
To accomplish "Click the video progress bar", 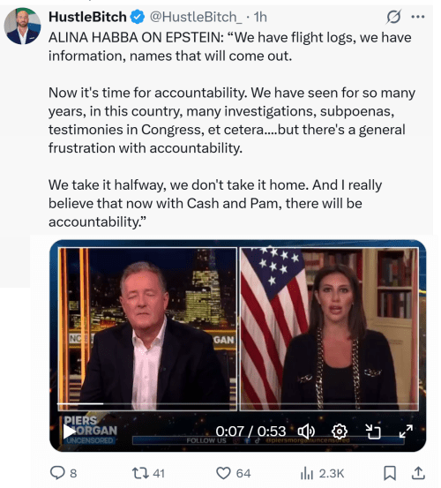I will coord(238,403).
